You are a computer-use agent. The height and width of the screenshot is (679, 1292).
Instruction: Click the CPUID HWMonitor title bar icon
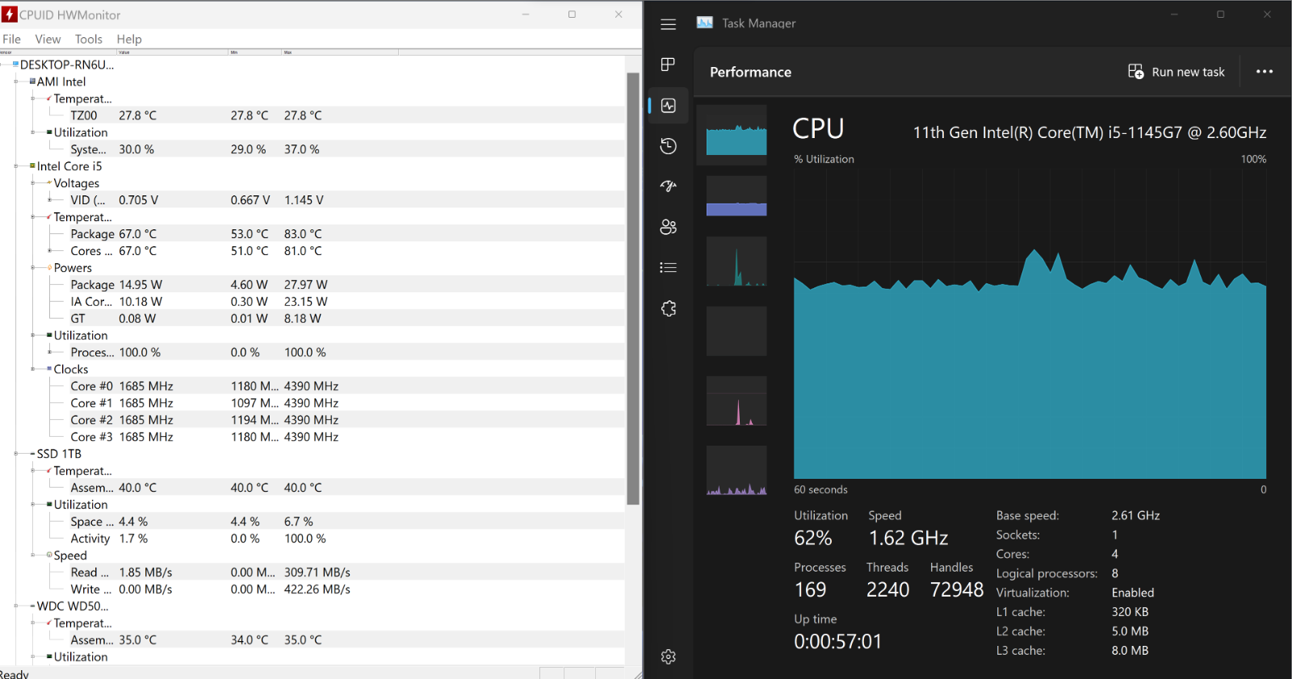tap(10, 15)
